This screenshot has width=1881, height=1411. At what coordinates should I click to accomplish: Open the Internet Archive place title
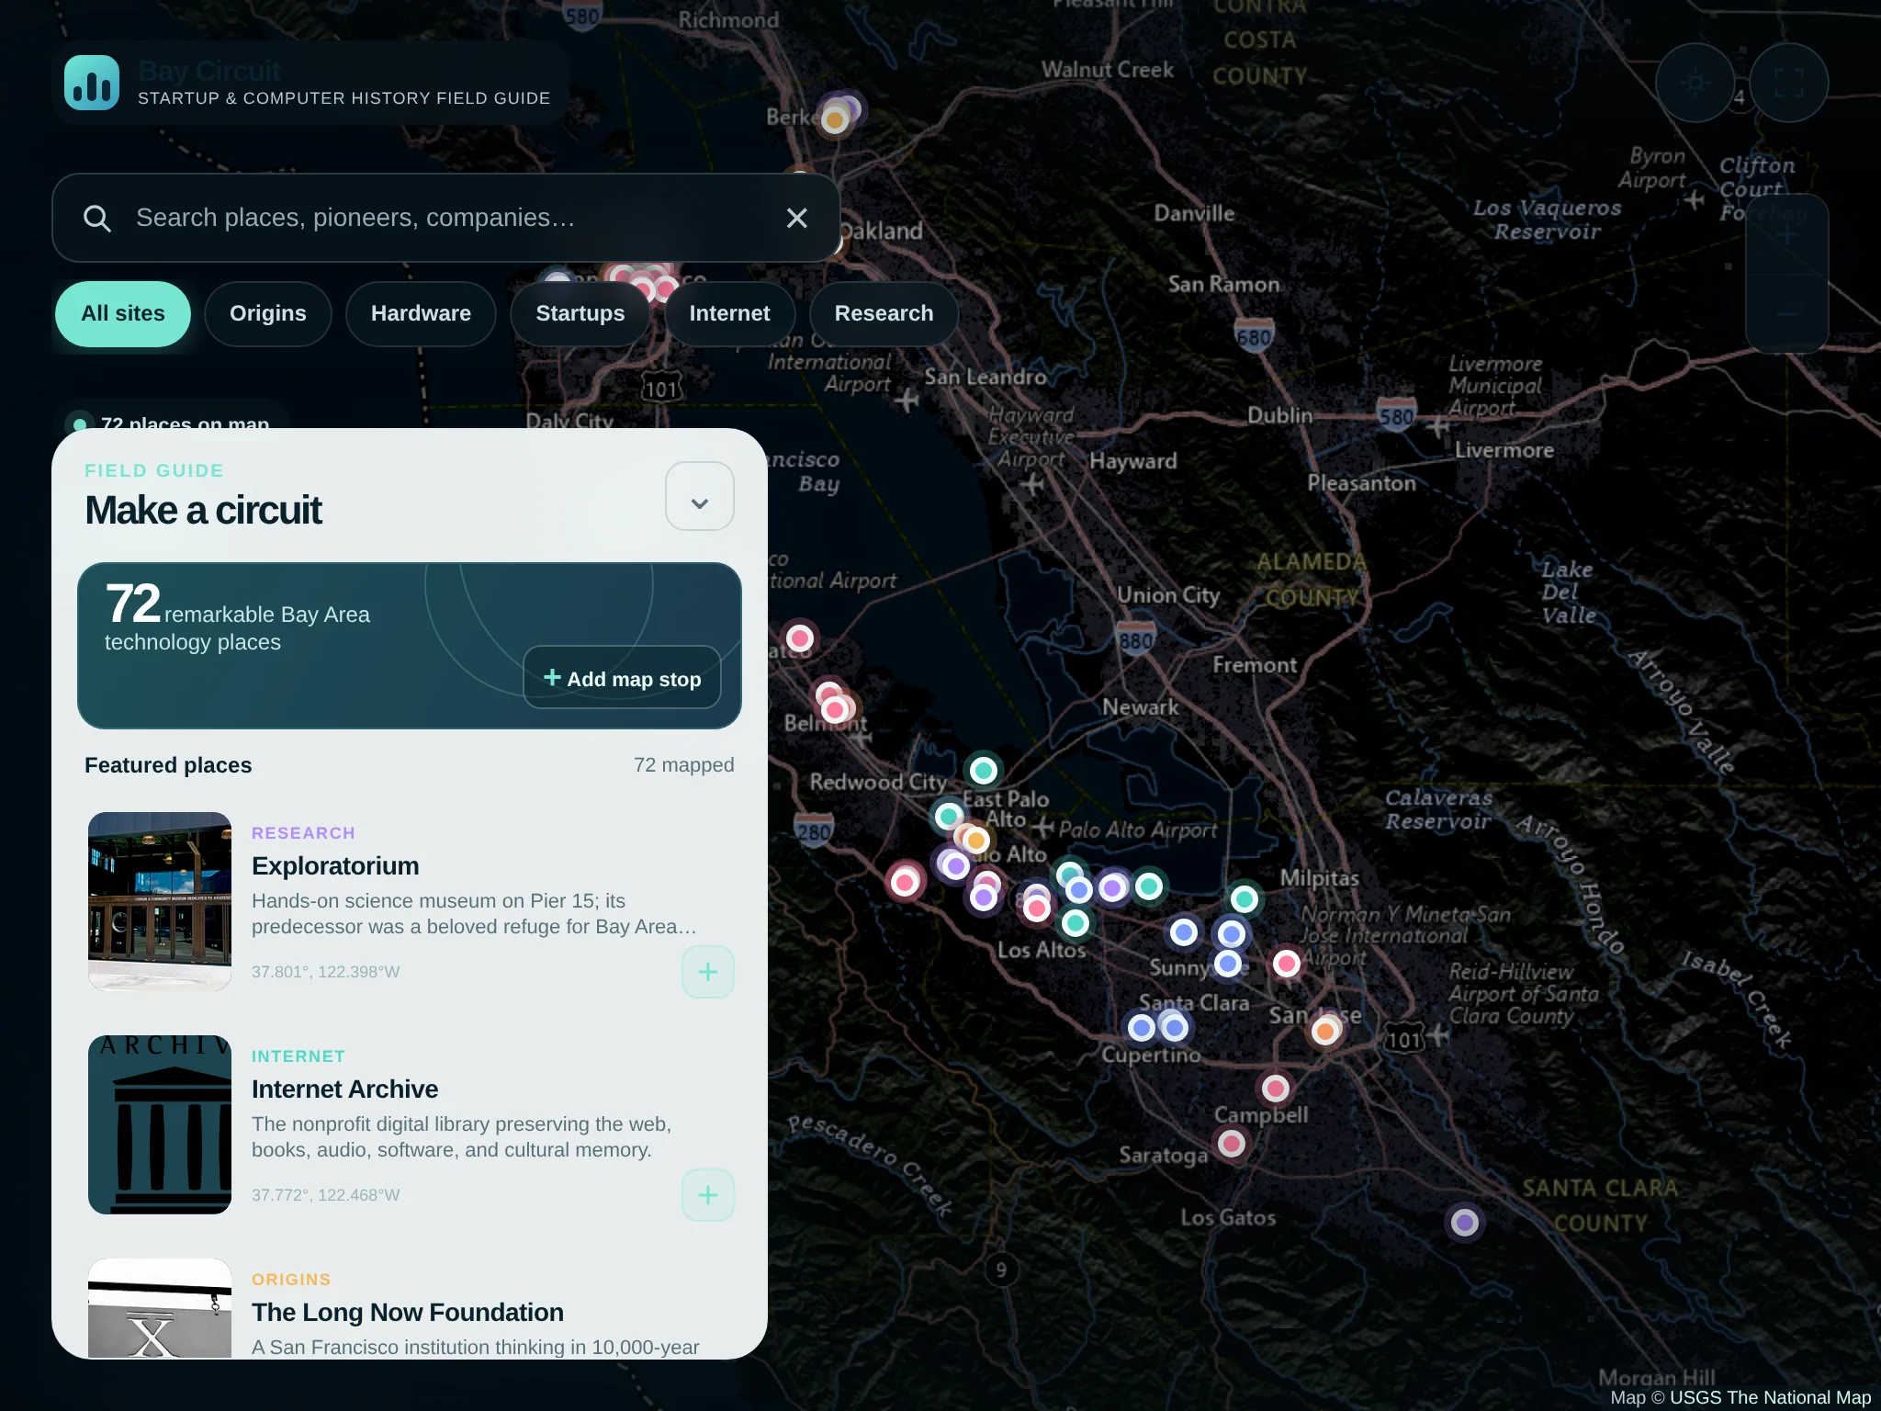[x=344, y=1089]
